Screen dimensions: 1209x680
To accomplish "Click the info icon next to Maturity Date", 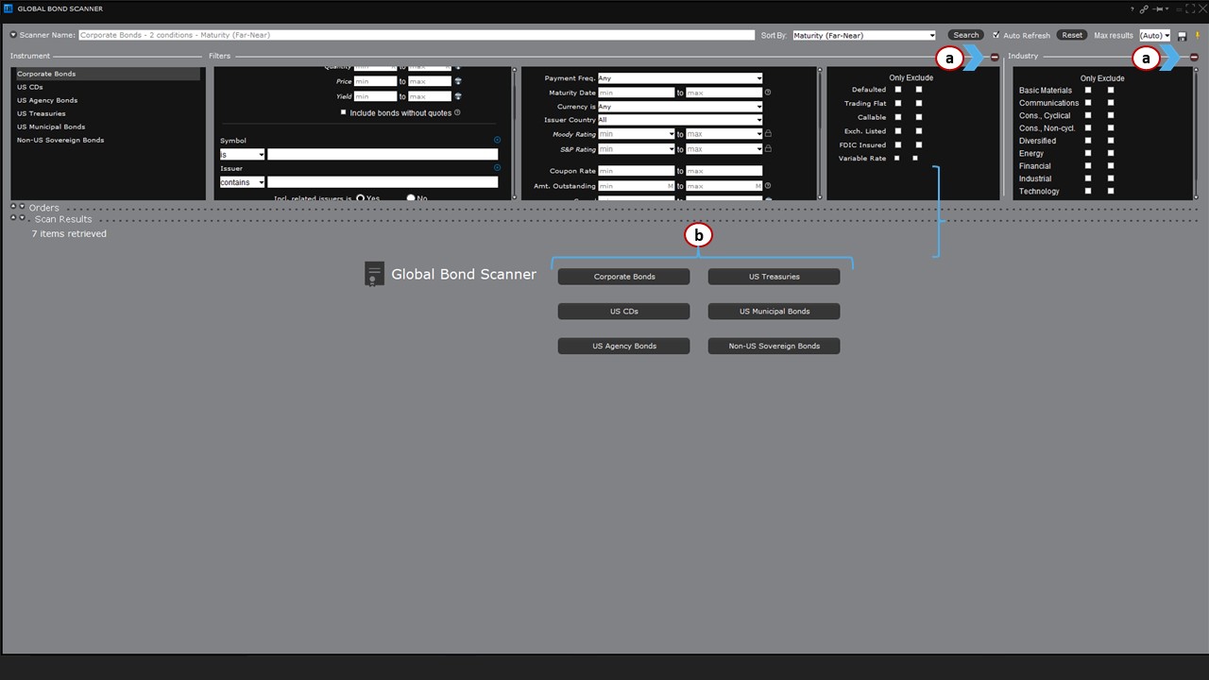I will click(x=768, y=93).
